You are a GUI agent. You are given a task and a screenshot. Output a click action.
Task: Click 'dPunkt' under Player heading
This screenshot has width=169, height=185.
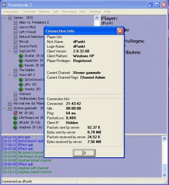[107, 23]
